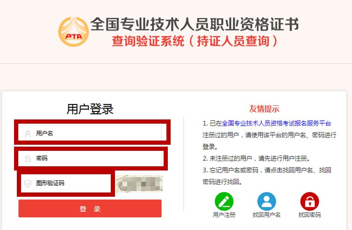Click the padlock icon in password field
Screen dimensions: 352x230
click(28, 158)
